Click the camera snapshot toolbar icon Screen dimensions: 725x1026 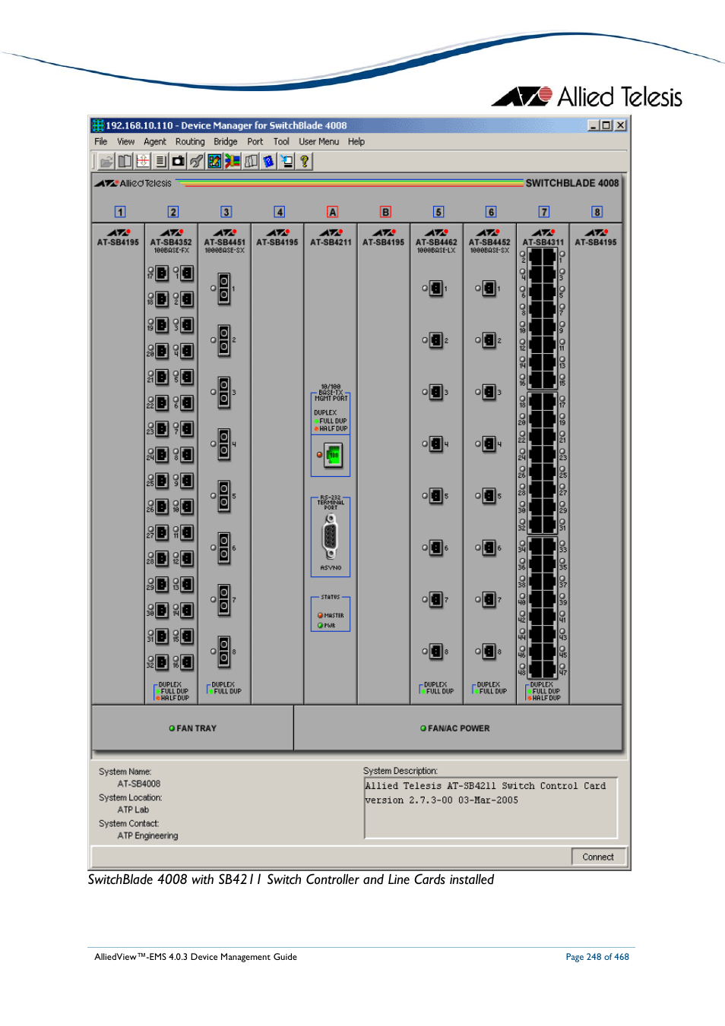pos(179,161)
